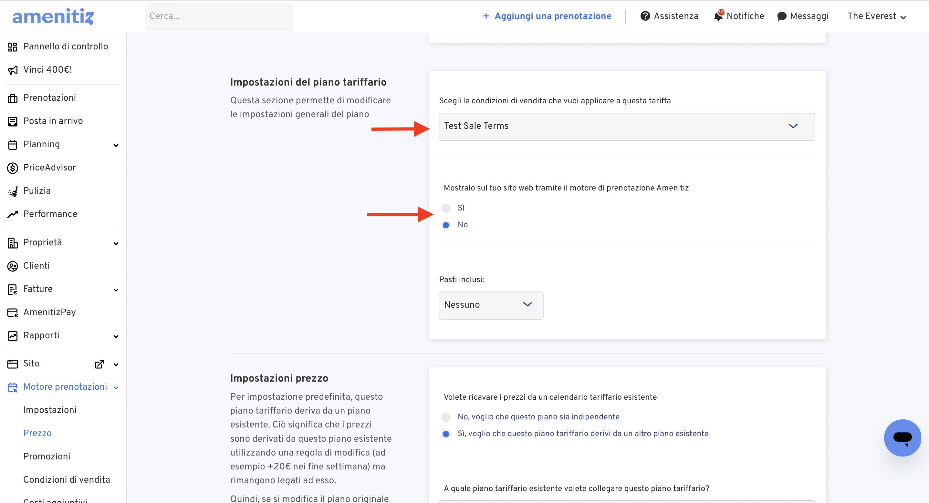The width and height of the screenshot is (929, 503).
Task: Open the Pasti inclusi Nessuno dropdown
Action: tap(491, 305)
